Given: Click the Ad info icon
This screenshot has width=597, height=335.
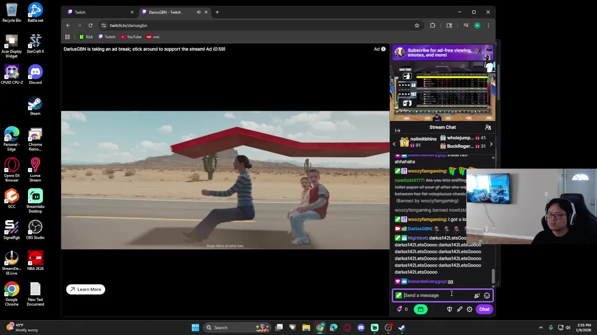Looking at the screenshot, I should pyautogui.click(x=383, y=49).
